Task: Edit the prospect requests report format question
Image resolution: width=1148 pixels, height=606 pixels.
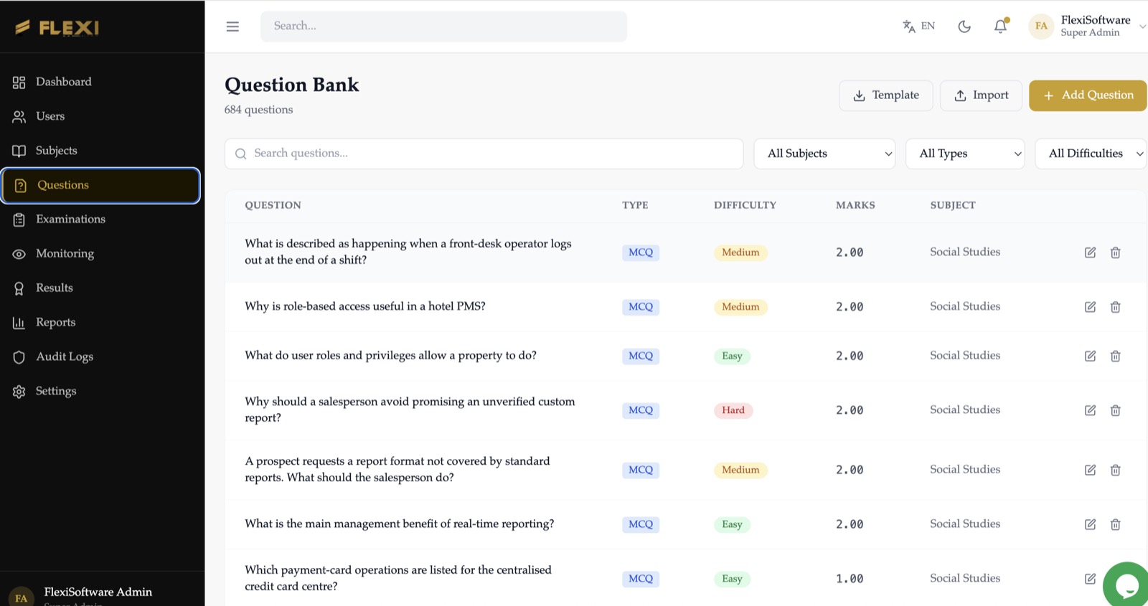Action: point(1090,470)
